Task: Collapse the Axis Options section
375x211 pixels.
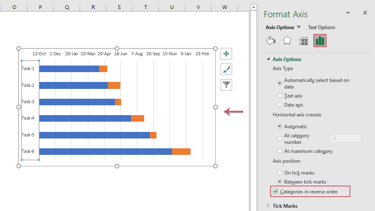Action: (268, 59)
